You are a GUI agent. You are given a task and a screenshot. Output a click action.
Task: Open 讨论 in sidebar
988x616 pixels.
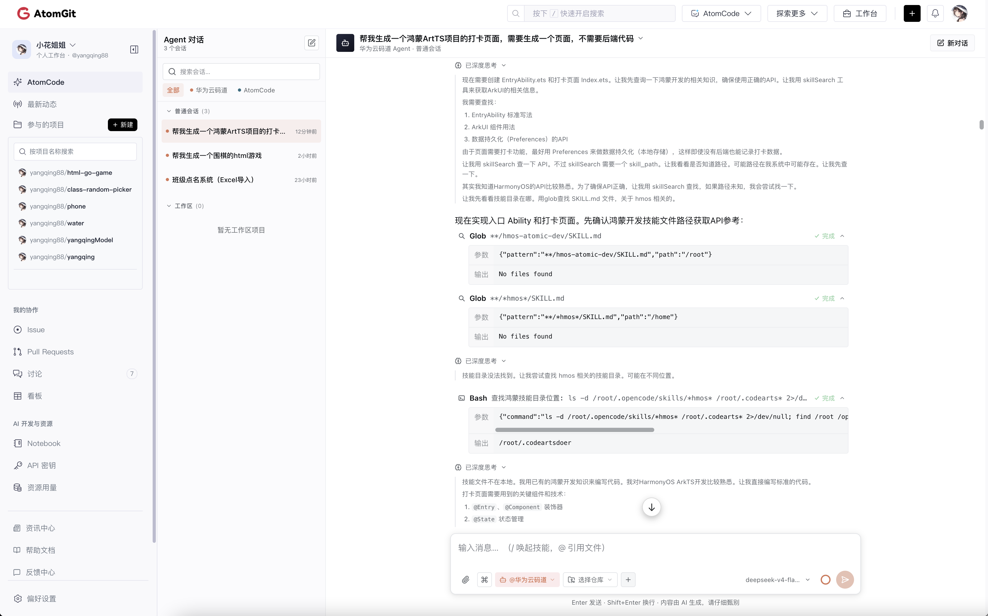tap(75, 374)
